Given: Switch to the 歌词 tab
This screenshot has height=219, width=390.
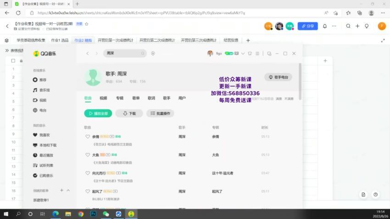Looking at the screenshot, I should click(x=151, y=98).
